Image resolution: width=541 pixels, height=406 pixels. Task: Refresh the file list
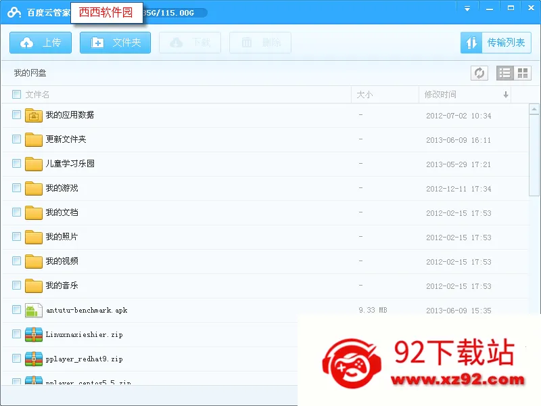479,73
